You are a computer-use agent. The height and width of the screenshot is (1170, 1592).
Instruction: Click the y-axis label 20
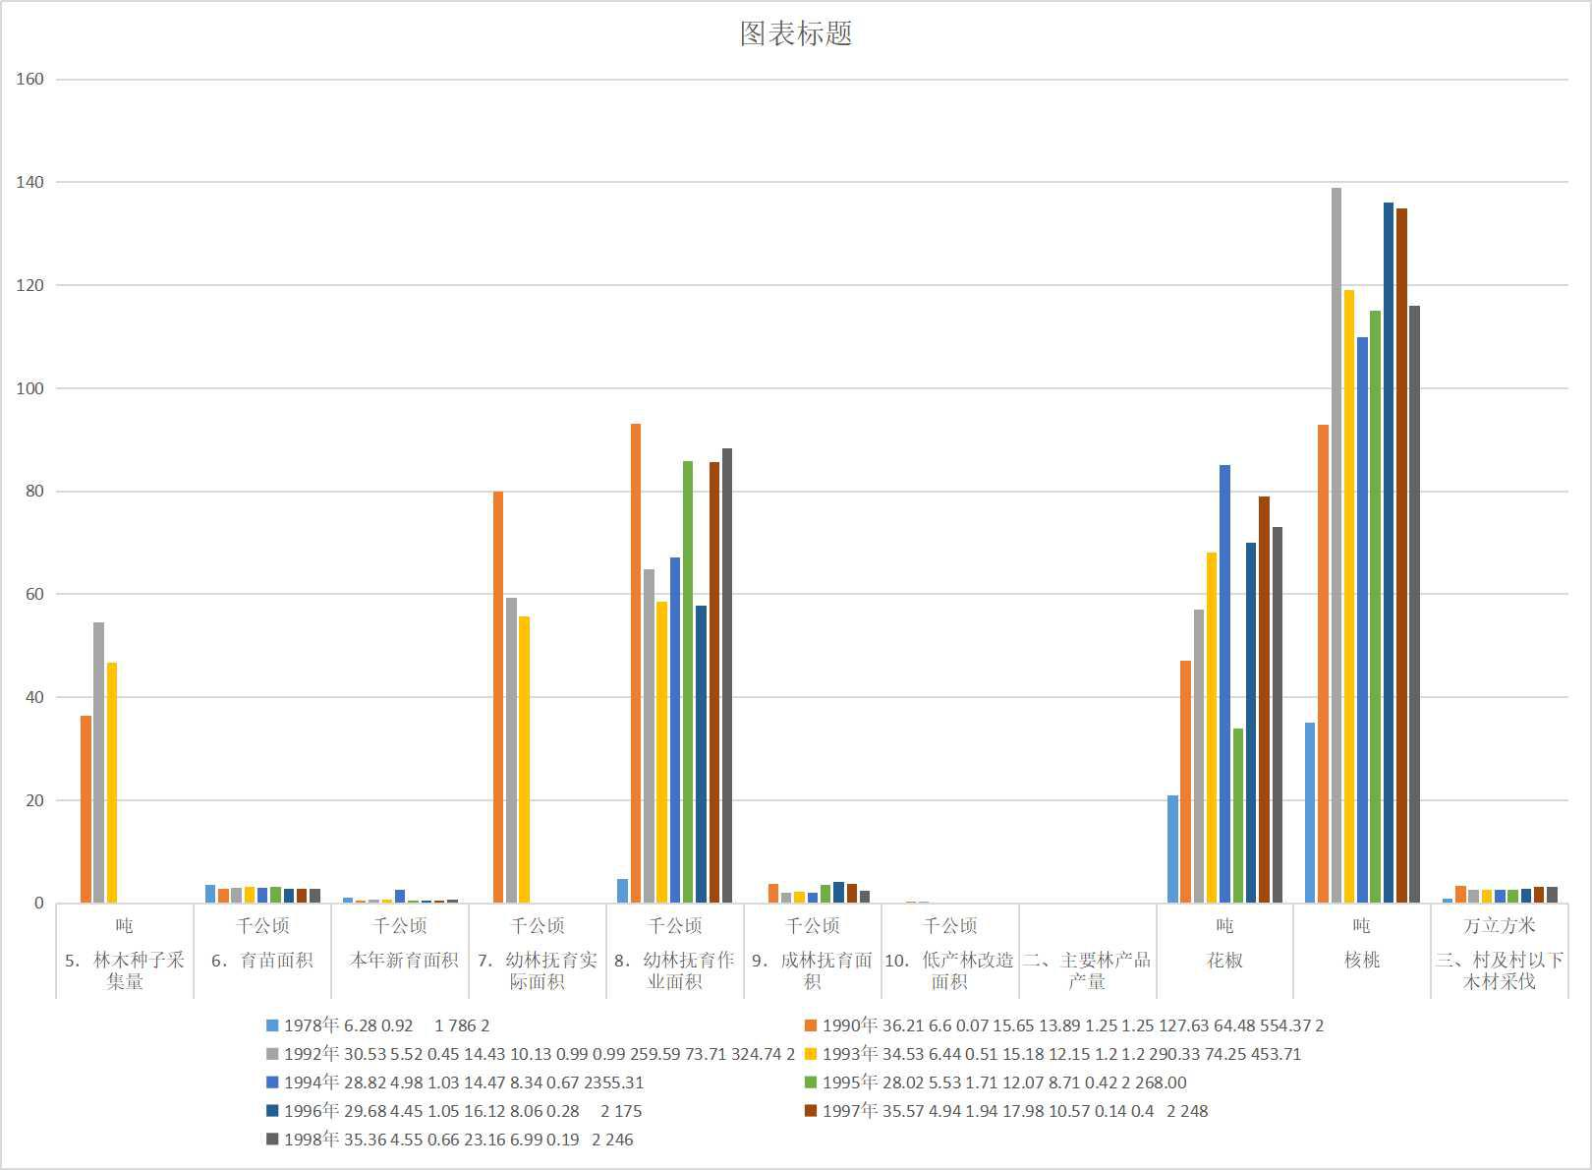tap(34, 800)
